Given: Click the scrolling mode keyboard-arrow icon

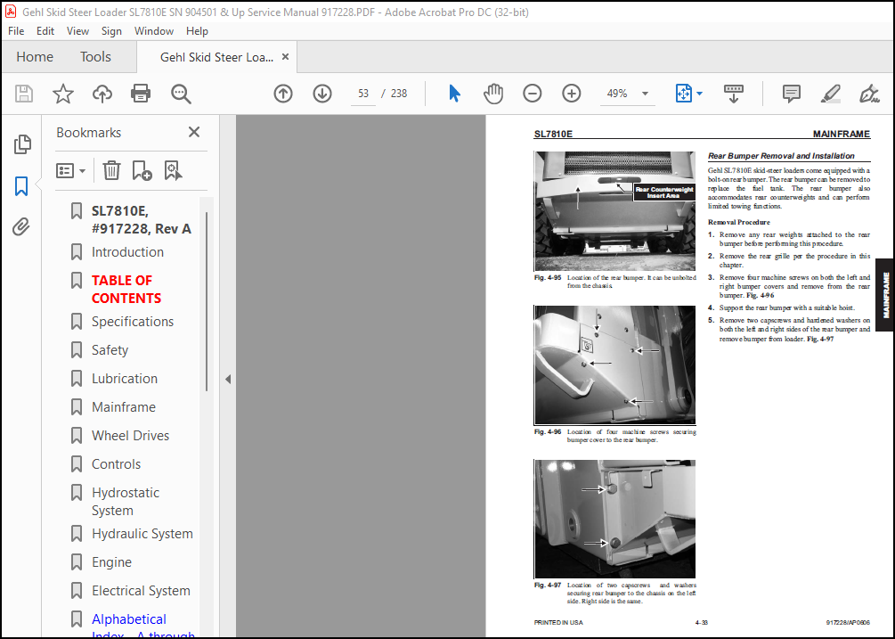Looking at the screenshot, I should click(x=734, y=93).
